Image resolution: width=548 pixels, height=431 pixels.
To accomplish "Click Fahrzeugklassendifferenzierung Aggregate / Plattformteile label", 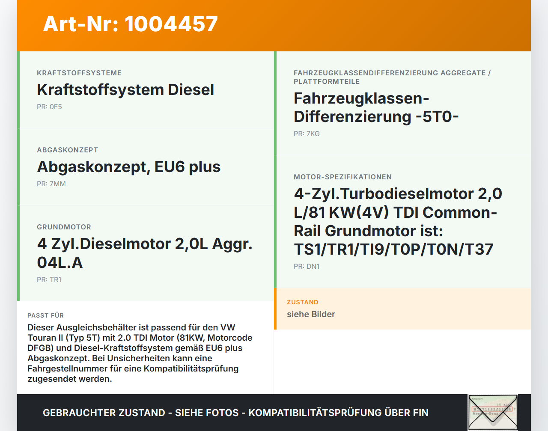I will point(392,77).
